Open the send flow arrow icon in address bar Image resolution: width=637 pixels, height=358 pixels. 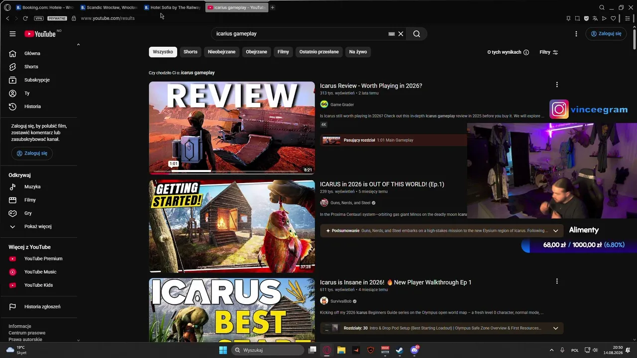[604, 18]
